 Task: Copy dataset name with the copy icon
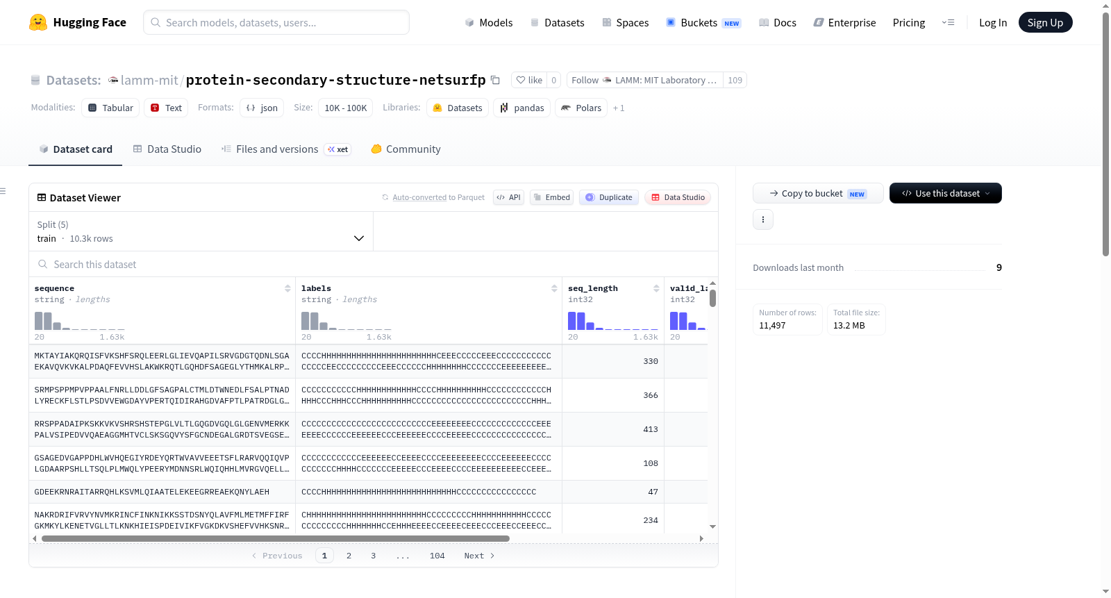(495, 80)
